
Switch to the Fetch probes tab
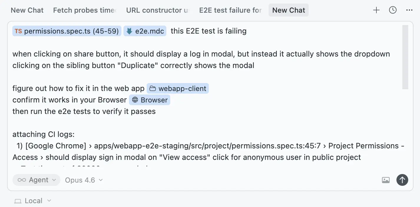pyautogui.click(x=84, y=10)
